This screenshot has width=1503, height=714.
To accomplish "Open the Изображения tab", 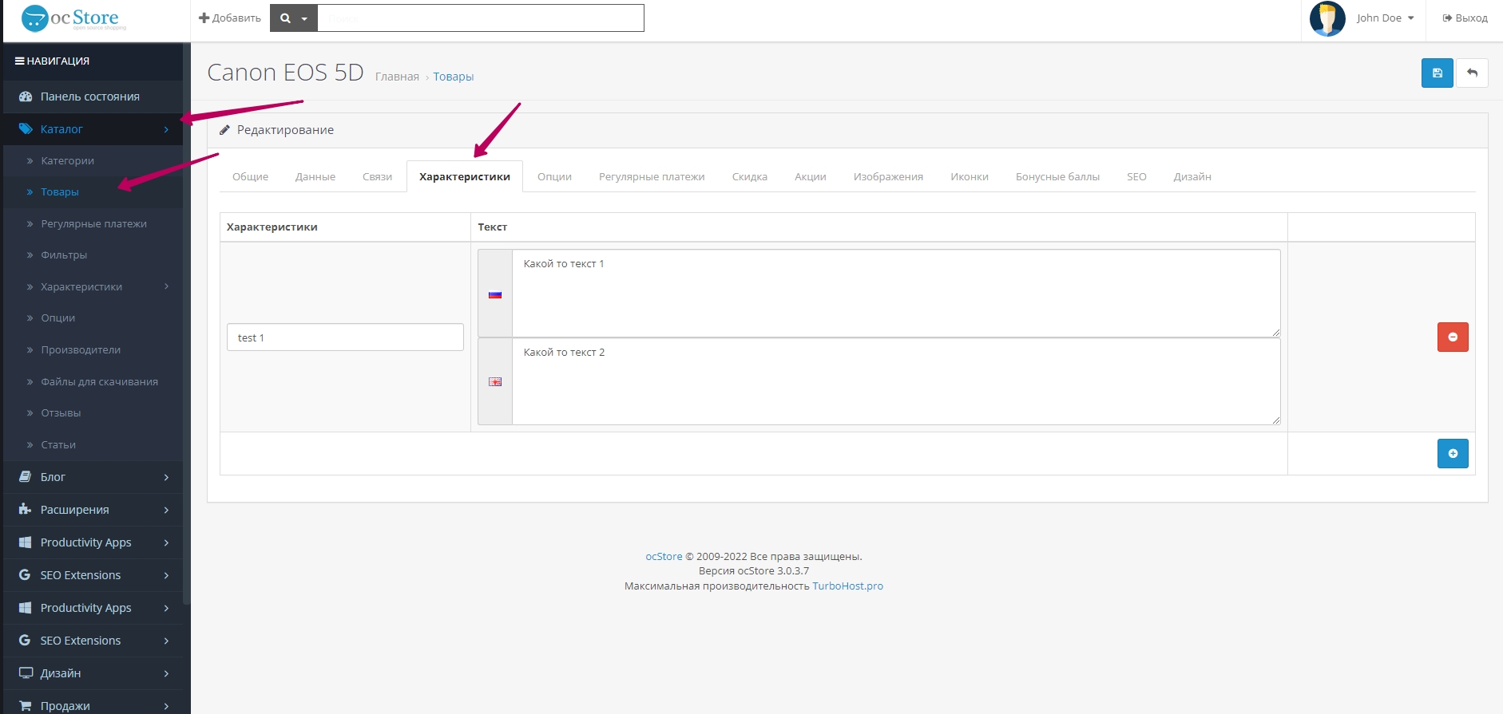I will [x=888, y=177].
